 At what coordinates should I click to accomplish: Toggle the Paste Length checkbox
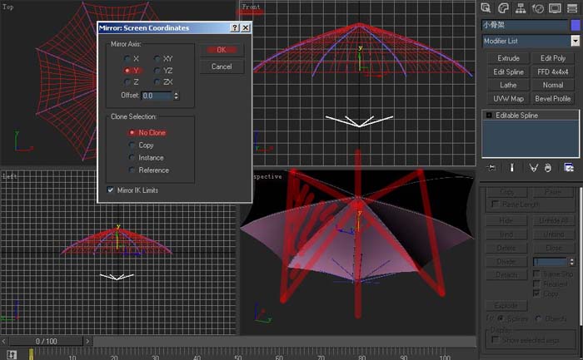pyautogui.click(x=495, y=205)
